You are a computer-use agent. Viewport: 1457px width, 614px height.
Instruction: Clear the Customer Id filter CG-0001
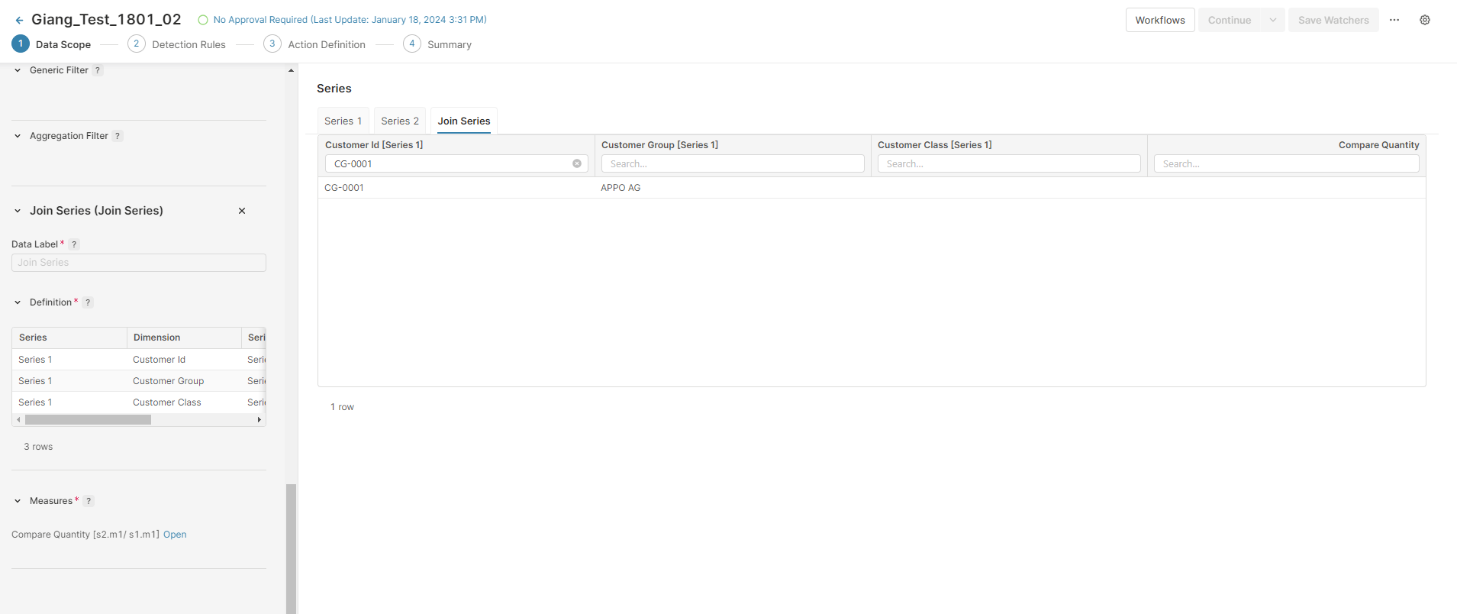coord(577,163)
